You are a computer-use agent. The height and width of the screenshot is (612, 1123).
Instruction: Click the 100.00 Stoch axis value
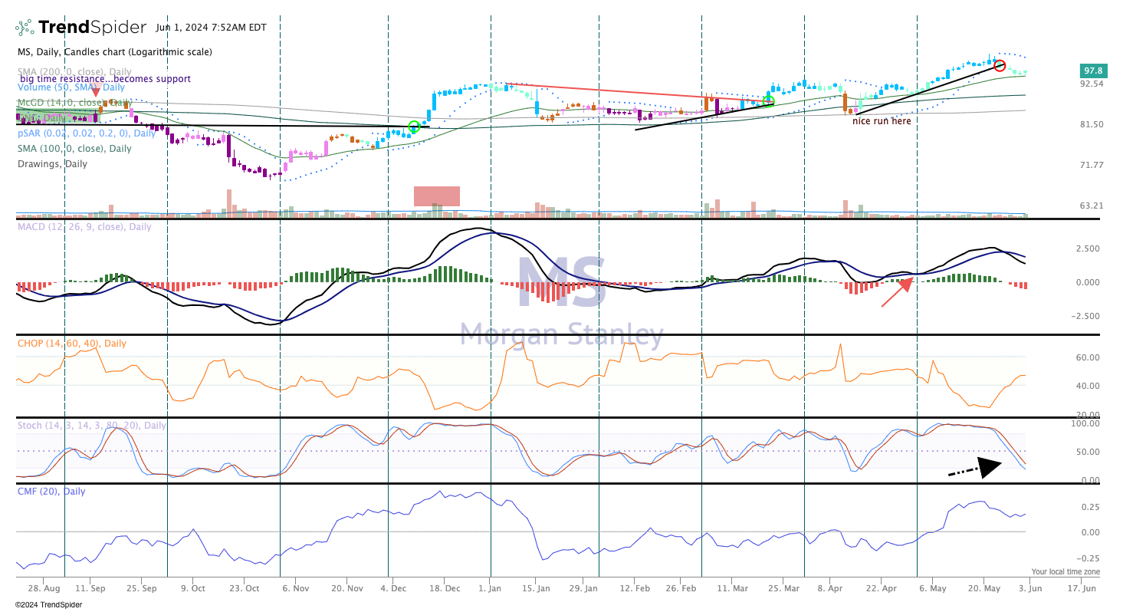pyautogui.click(x=1087, y=423)
